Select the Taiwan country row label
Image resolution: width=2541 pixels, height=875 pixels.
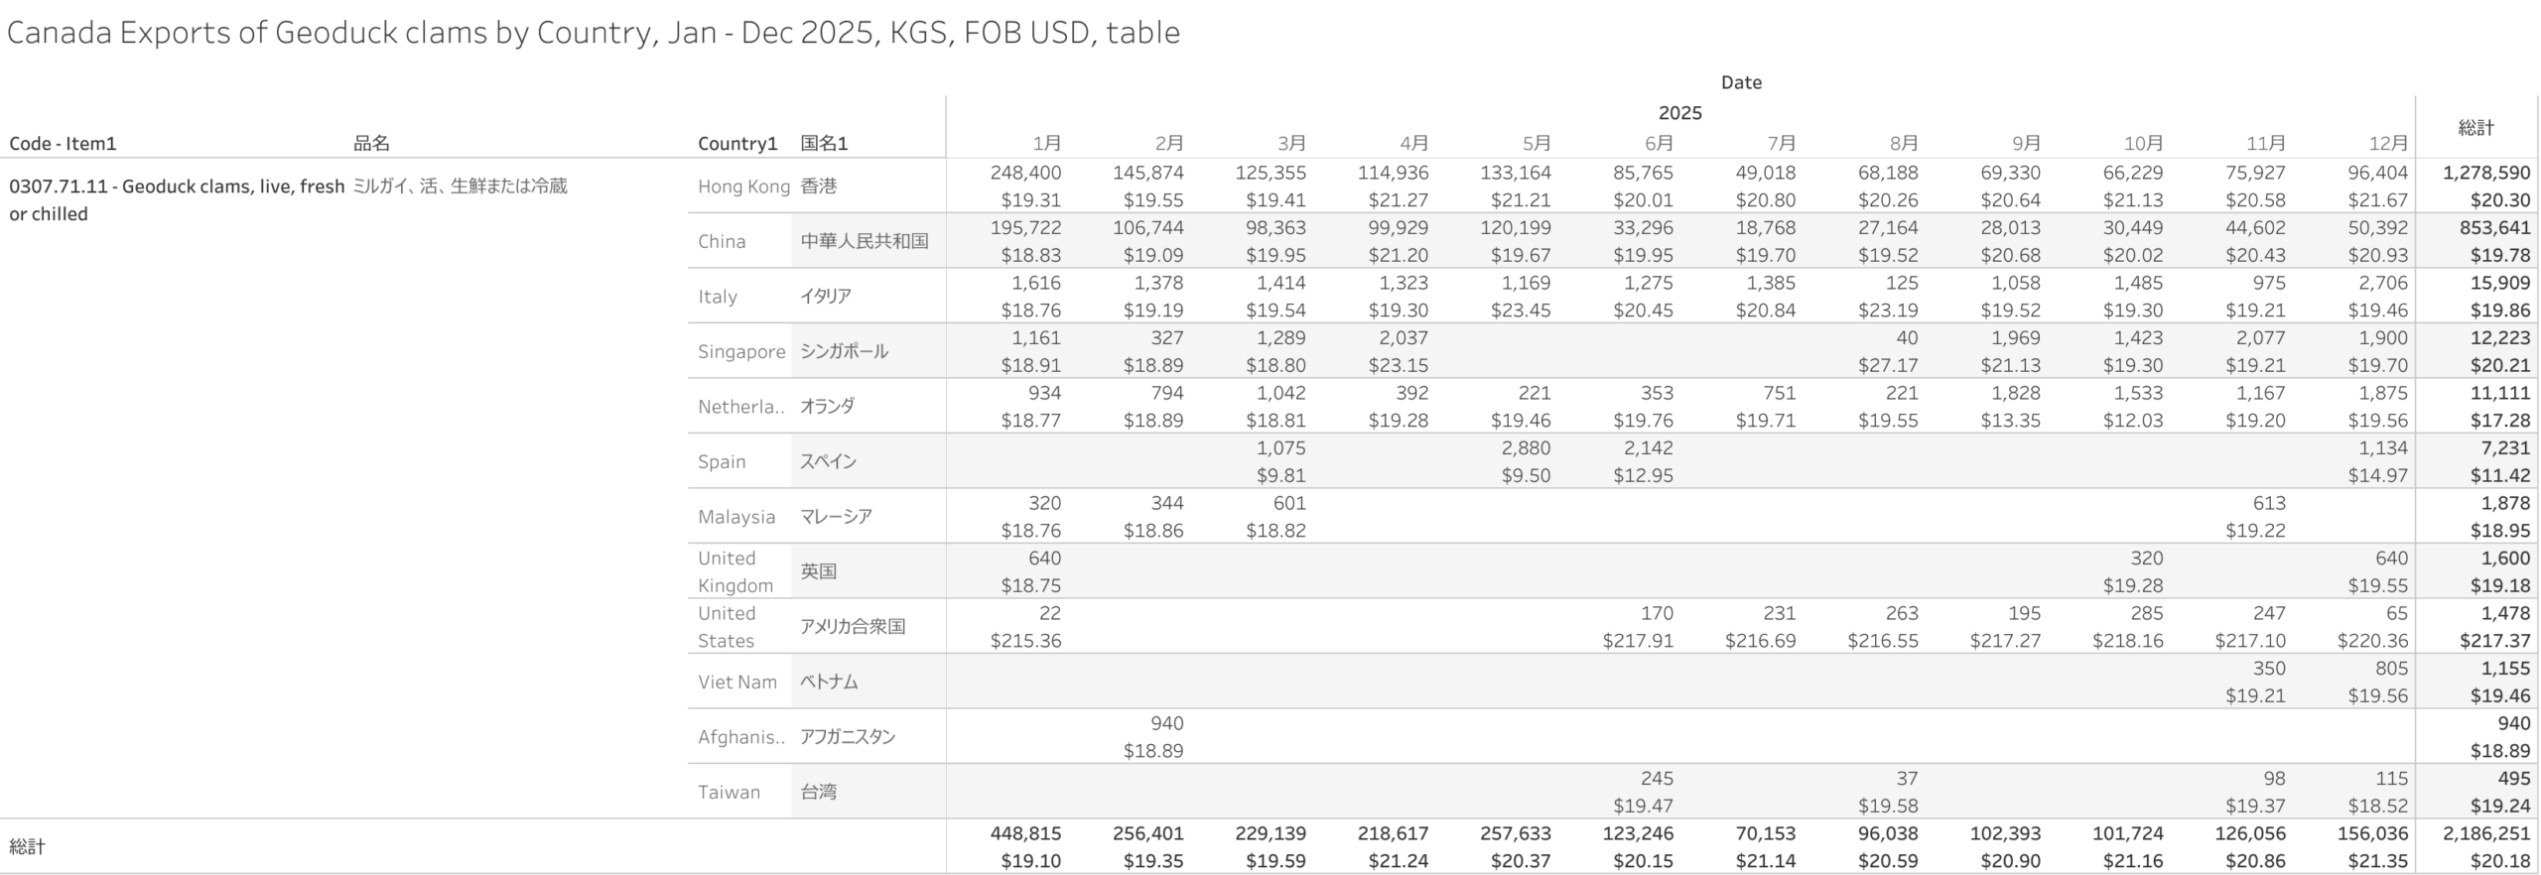pos(729,792)
